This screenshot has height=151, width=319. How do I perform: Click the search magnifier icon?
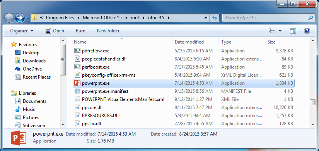[x=310, y=18]
